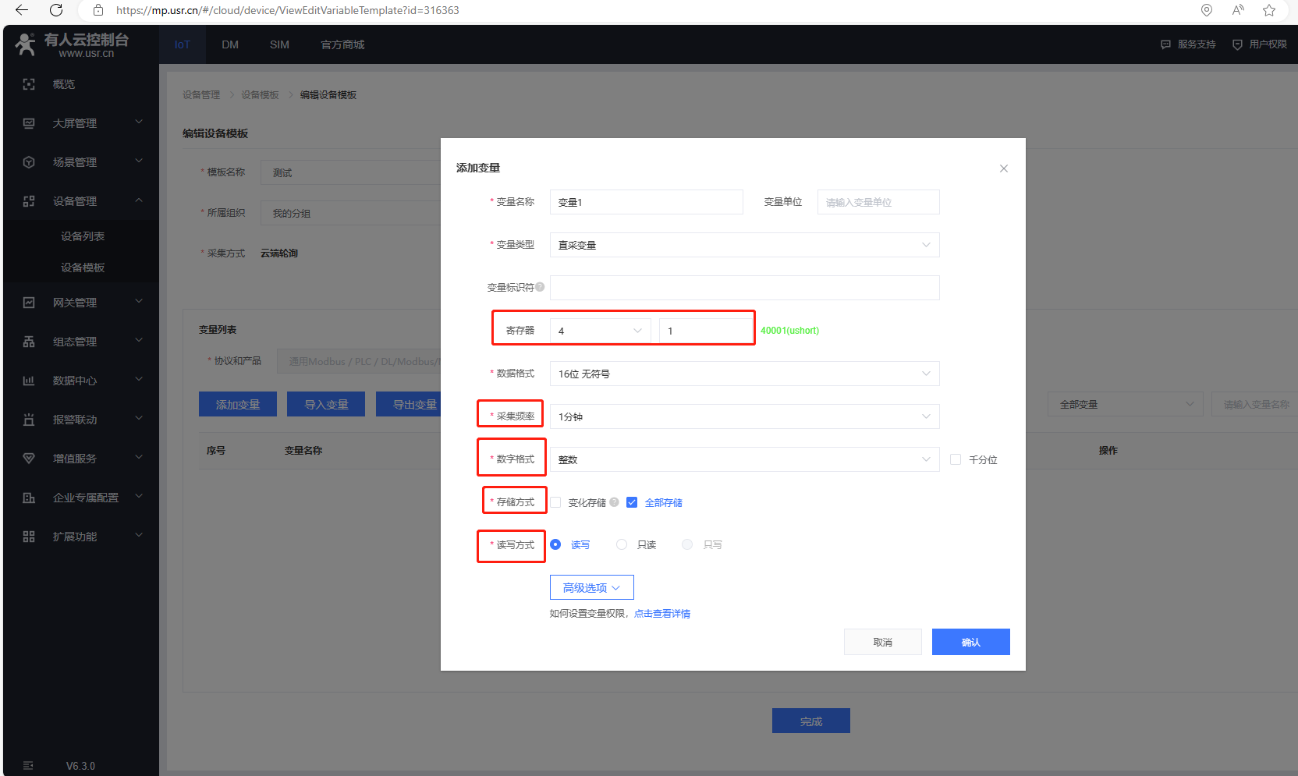Viewport: 1298px width, 776px height.
Task: Enable the 千分位 checkbox
Action: pyautogui.click(x=956, y=459)
